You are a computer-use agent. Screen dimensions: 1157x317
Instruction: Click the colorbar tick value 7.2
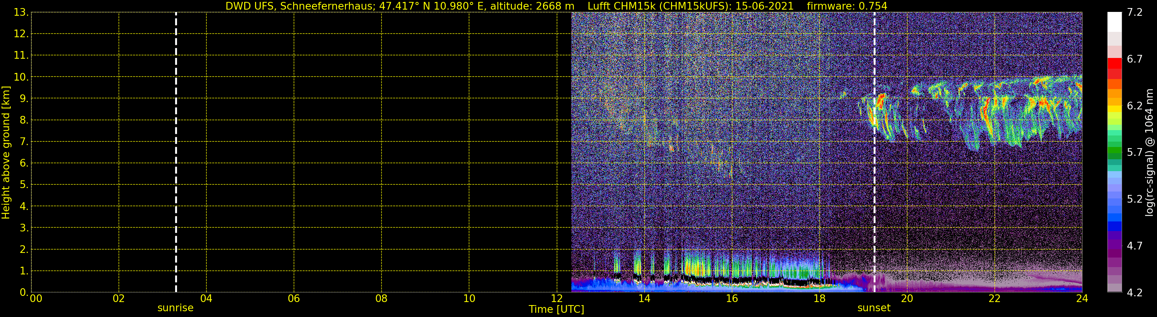pos(1135,12)
